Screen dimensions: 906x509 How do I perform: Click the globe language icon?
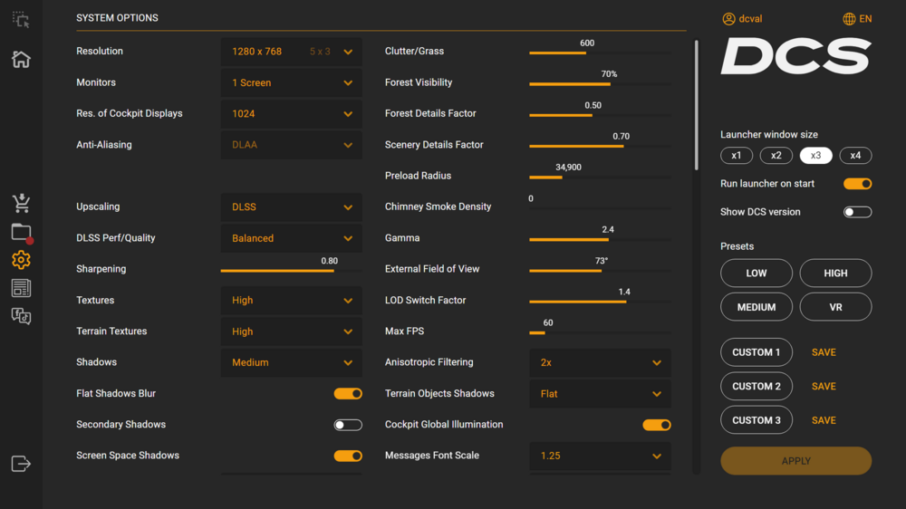click(x=849, y=19)
